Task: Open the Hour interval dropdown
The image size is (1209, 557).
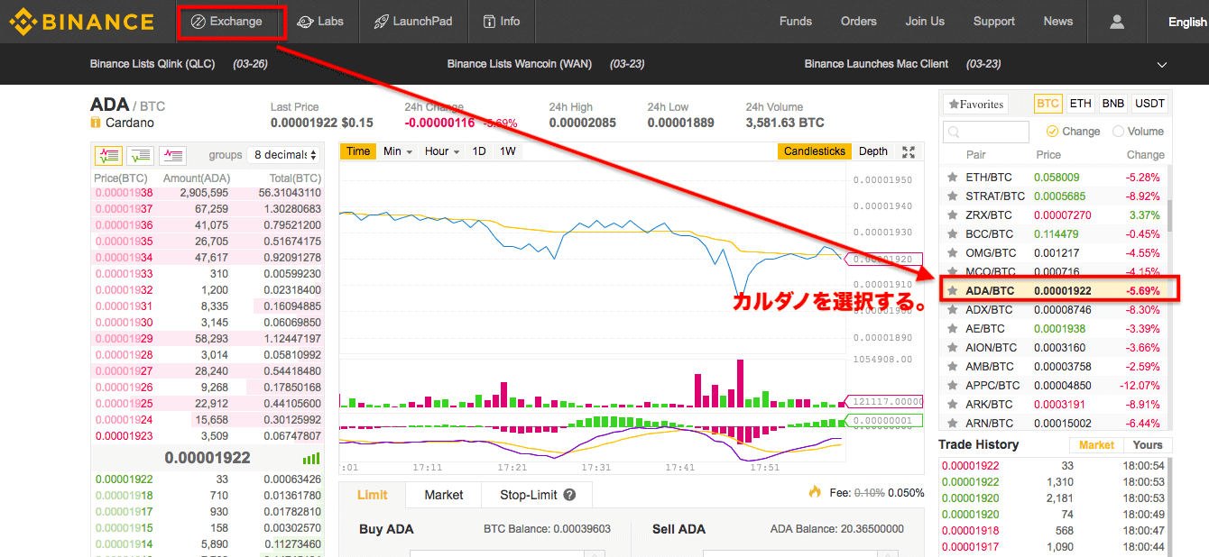Action: (x=442, y=151)
